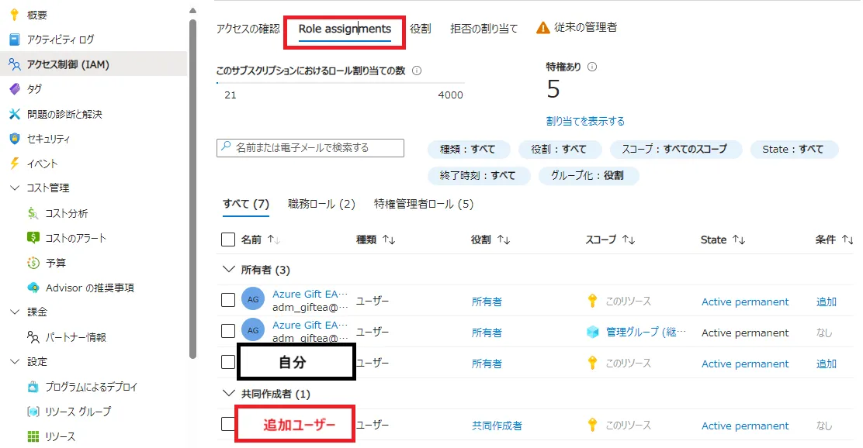Click the Cost Alerts icon
This screenshot has height=448, width=863.
coord(33,238)
